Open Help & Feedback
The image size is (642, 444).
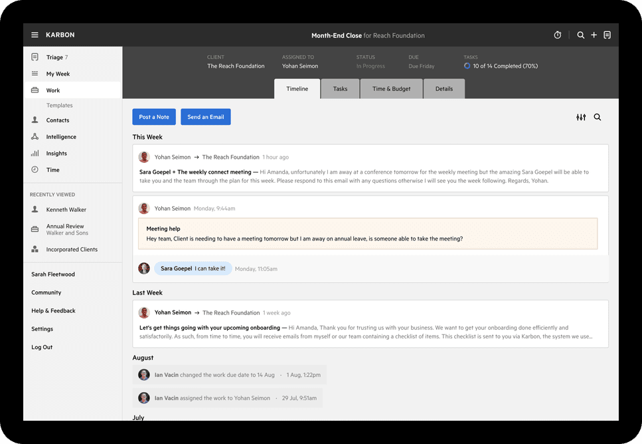[52, 310]
